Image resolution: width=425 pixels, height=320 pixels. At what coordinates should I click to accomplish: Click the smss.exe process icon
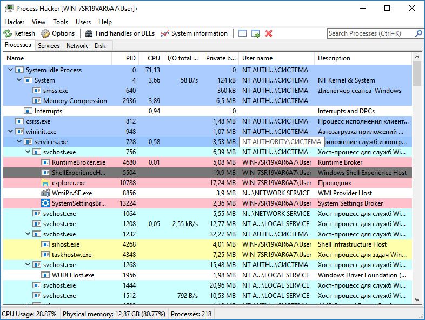click(37, 91)
